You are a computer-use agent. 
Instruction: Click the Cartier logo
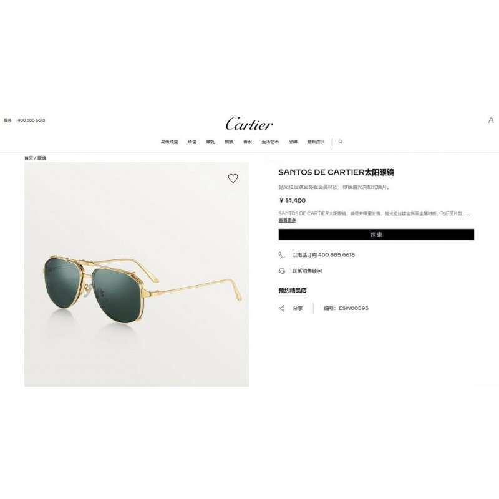[x=249, y=124]
